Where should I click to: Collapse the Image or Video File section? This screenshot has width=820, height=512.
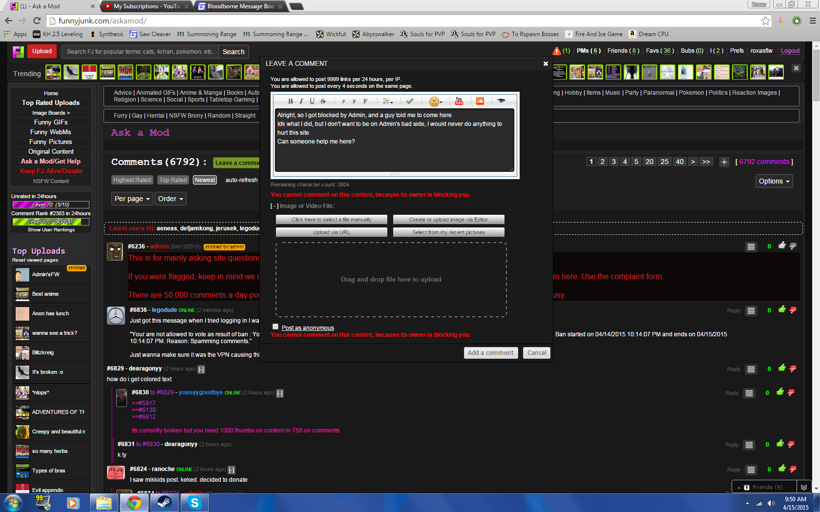pyautogui.click(x=274, y=206)
